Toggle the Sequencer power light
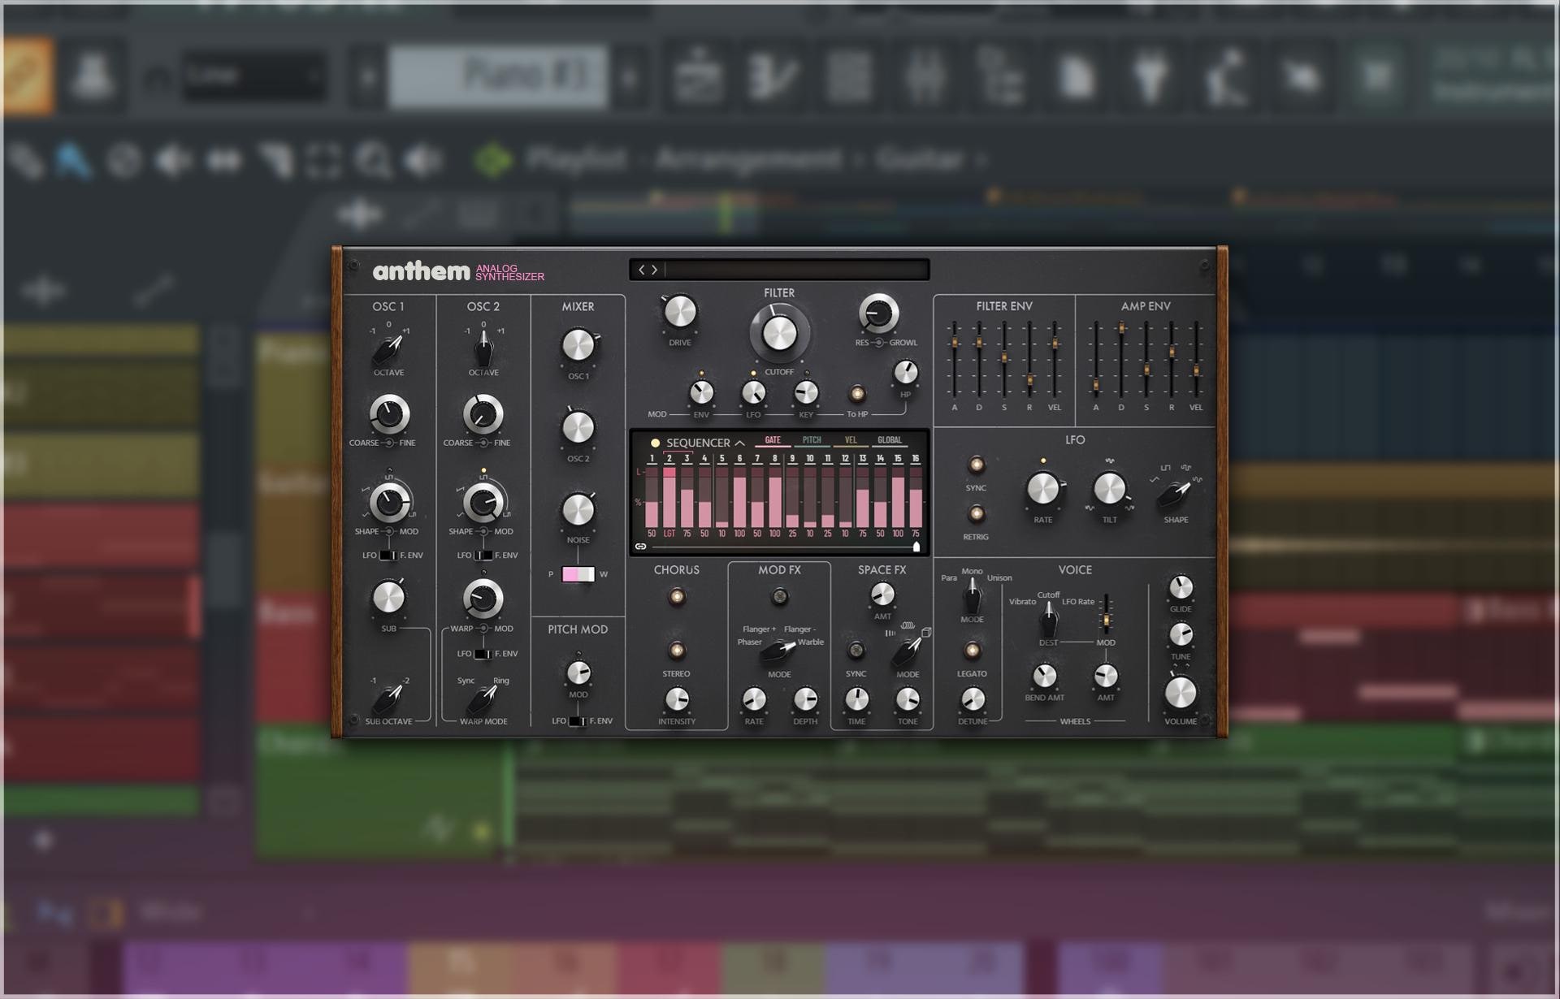The height and width of the screenshot is (999, 1560). (x=655, y=443)
